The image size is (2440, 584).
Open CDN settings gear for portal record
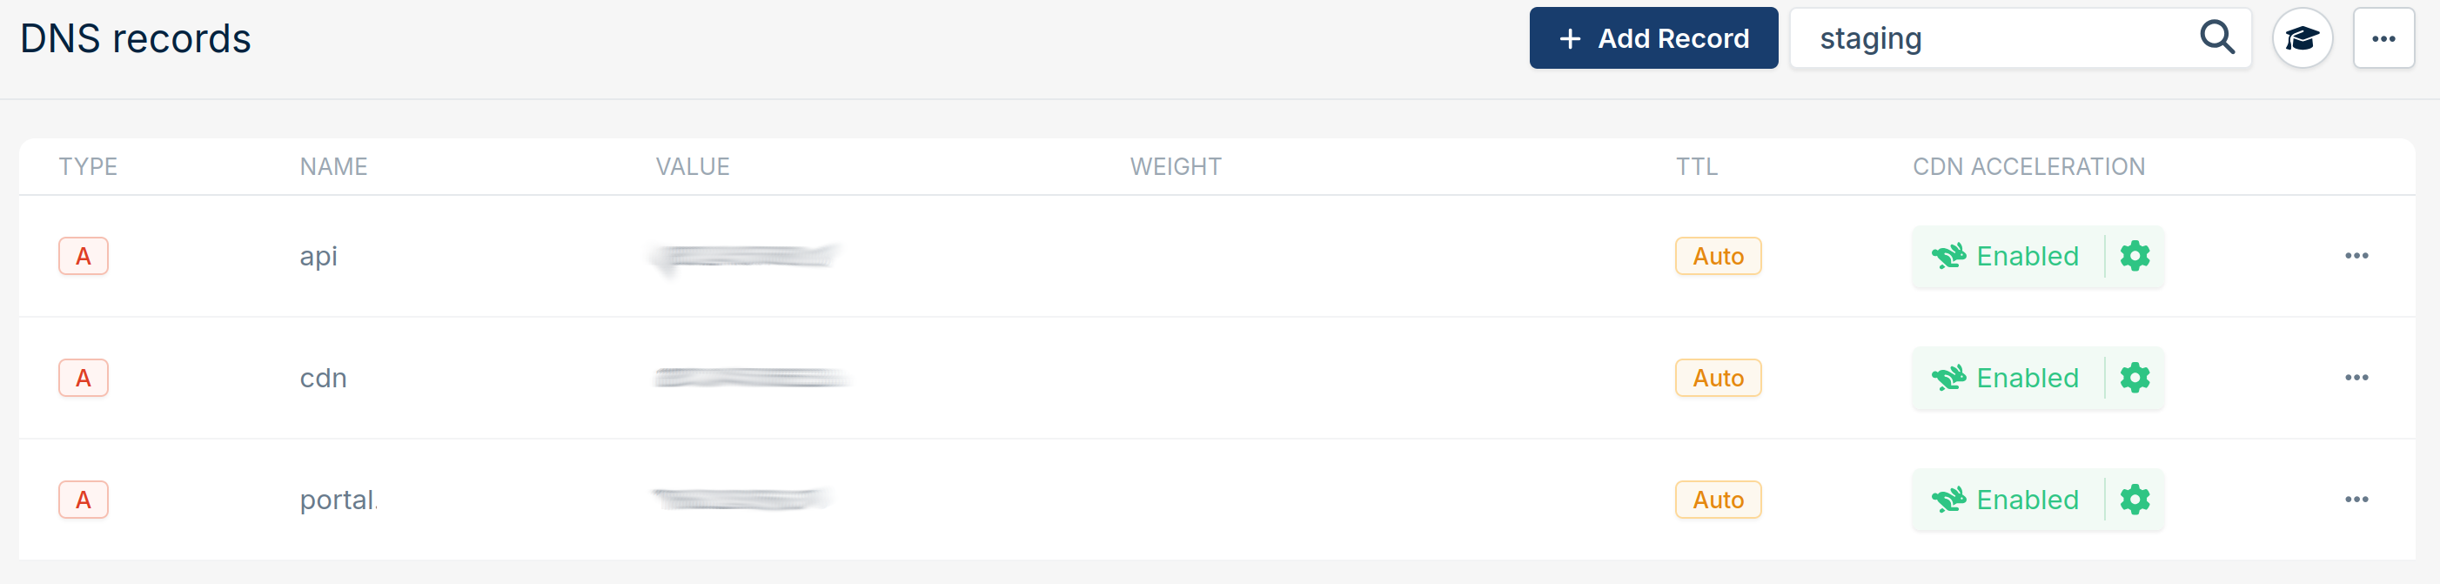[2135, 500]
